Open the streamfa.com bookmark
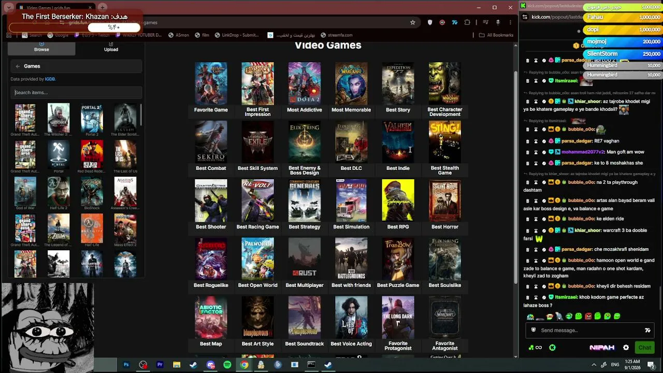 point(336,35)
